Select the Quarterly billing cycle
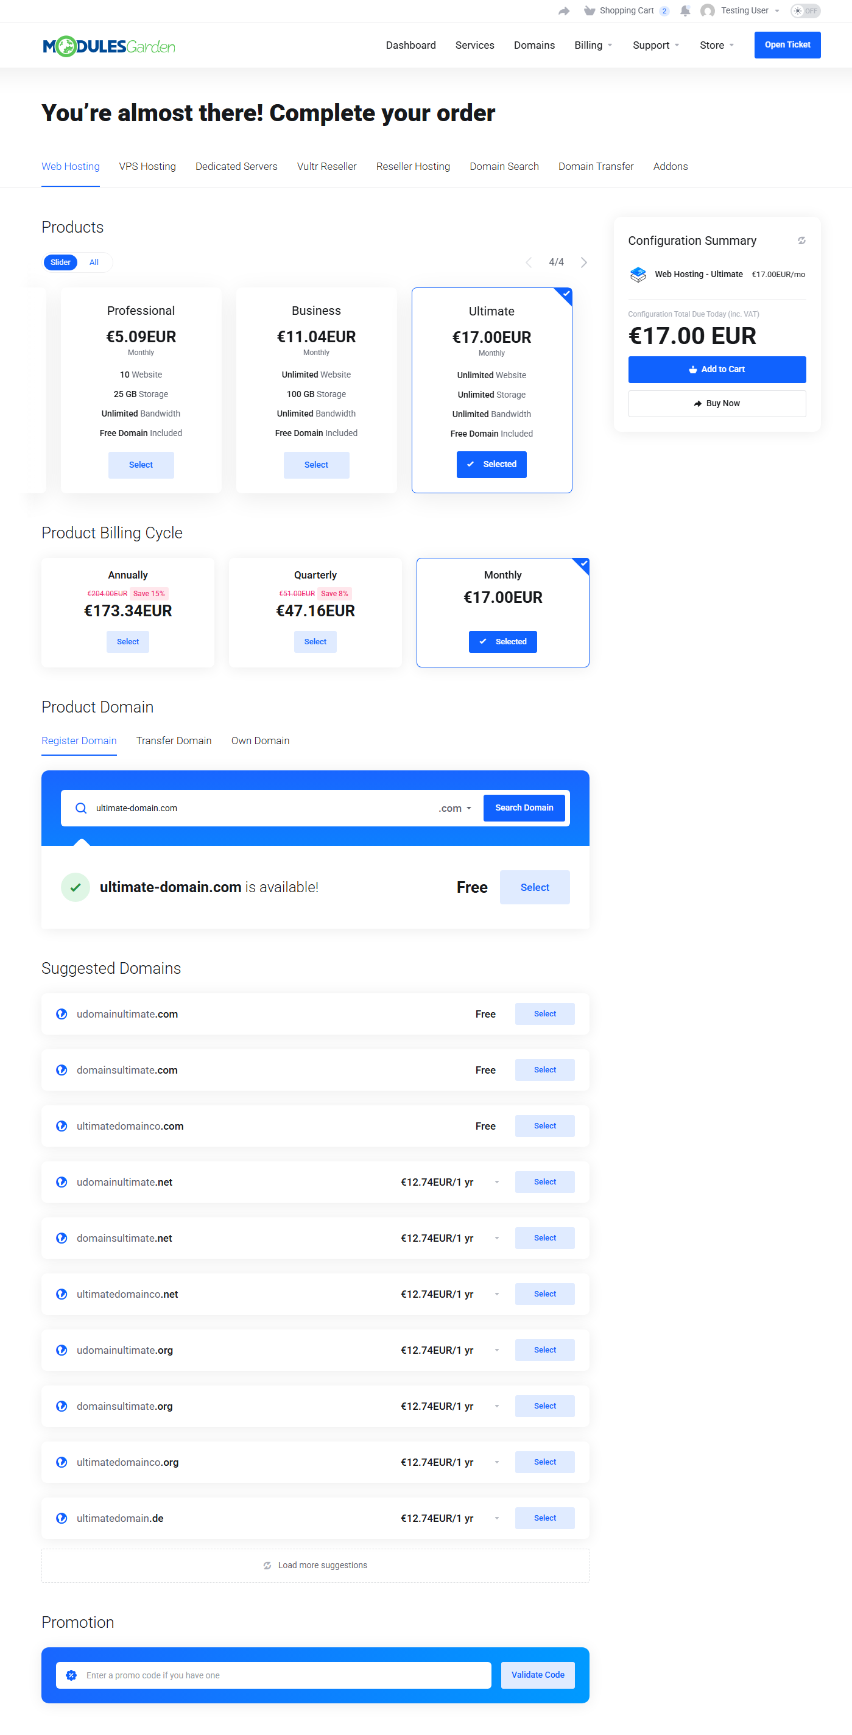 315,642
